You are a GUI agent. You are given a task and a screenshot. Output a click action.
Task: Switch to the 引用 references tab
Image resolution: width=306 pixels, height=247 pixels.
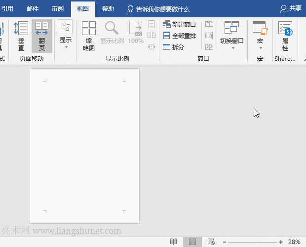point(7,9)
